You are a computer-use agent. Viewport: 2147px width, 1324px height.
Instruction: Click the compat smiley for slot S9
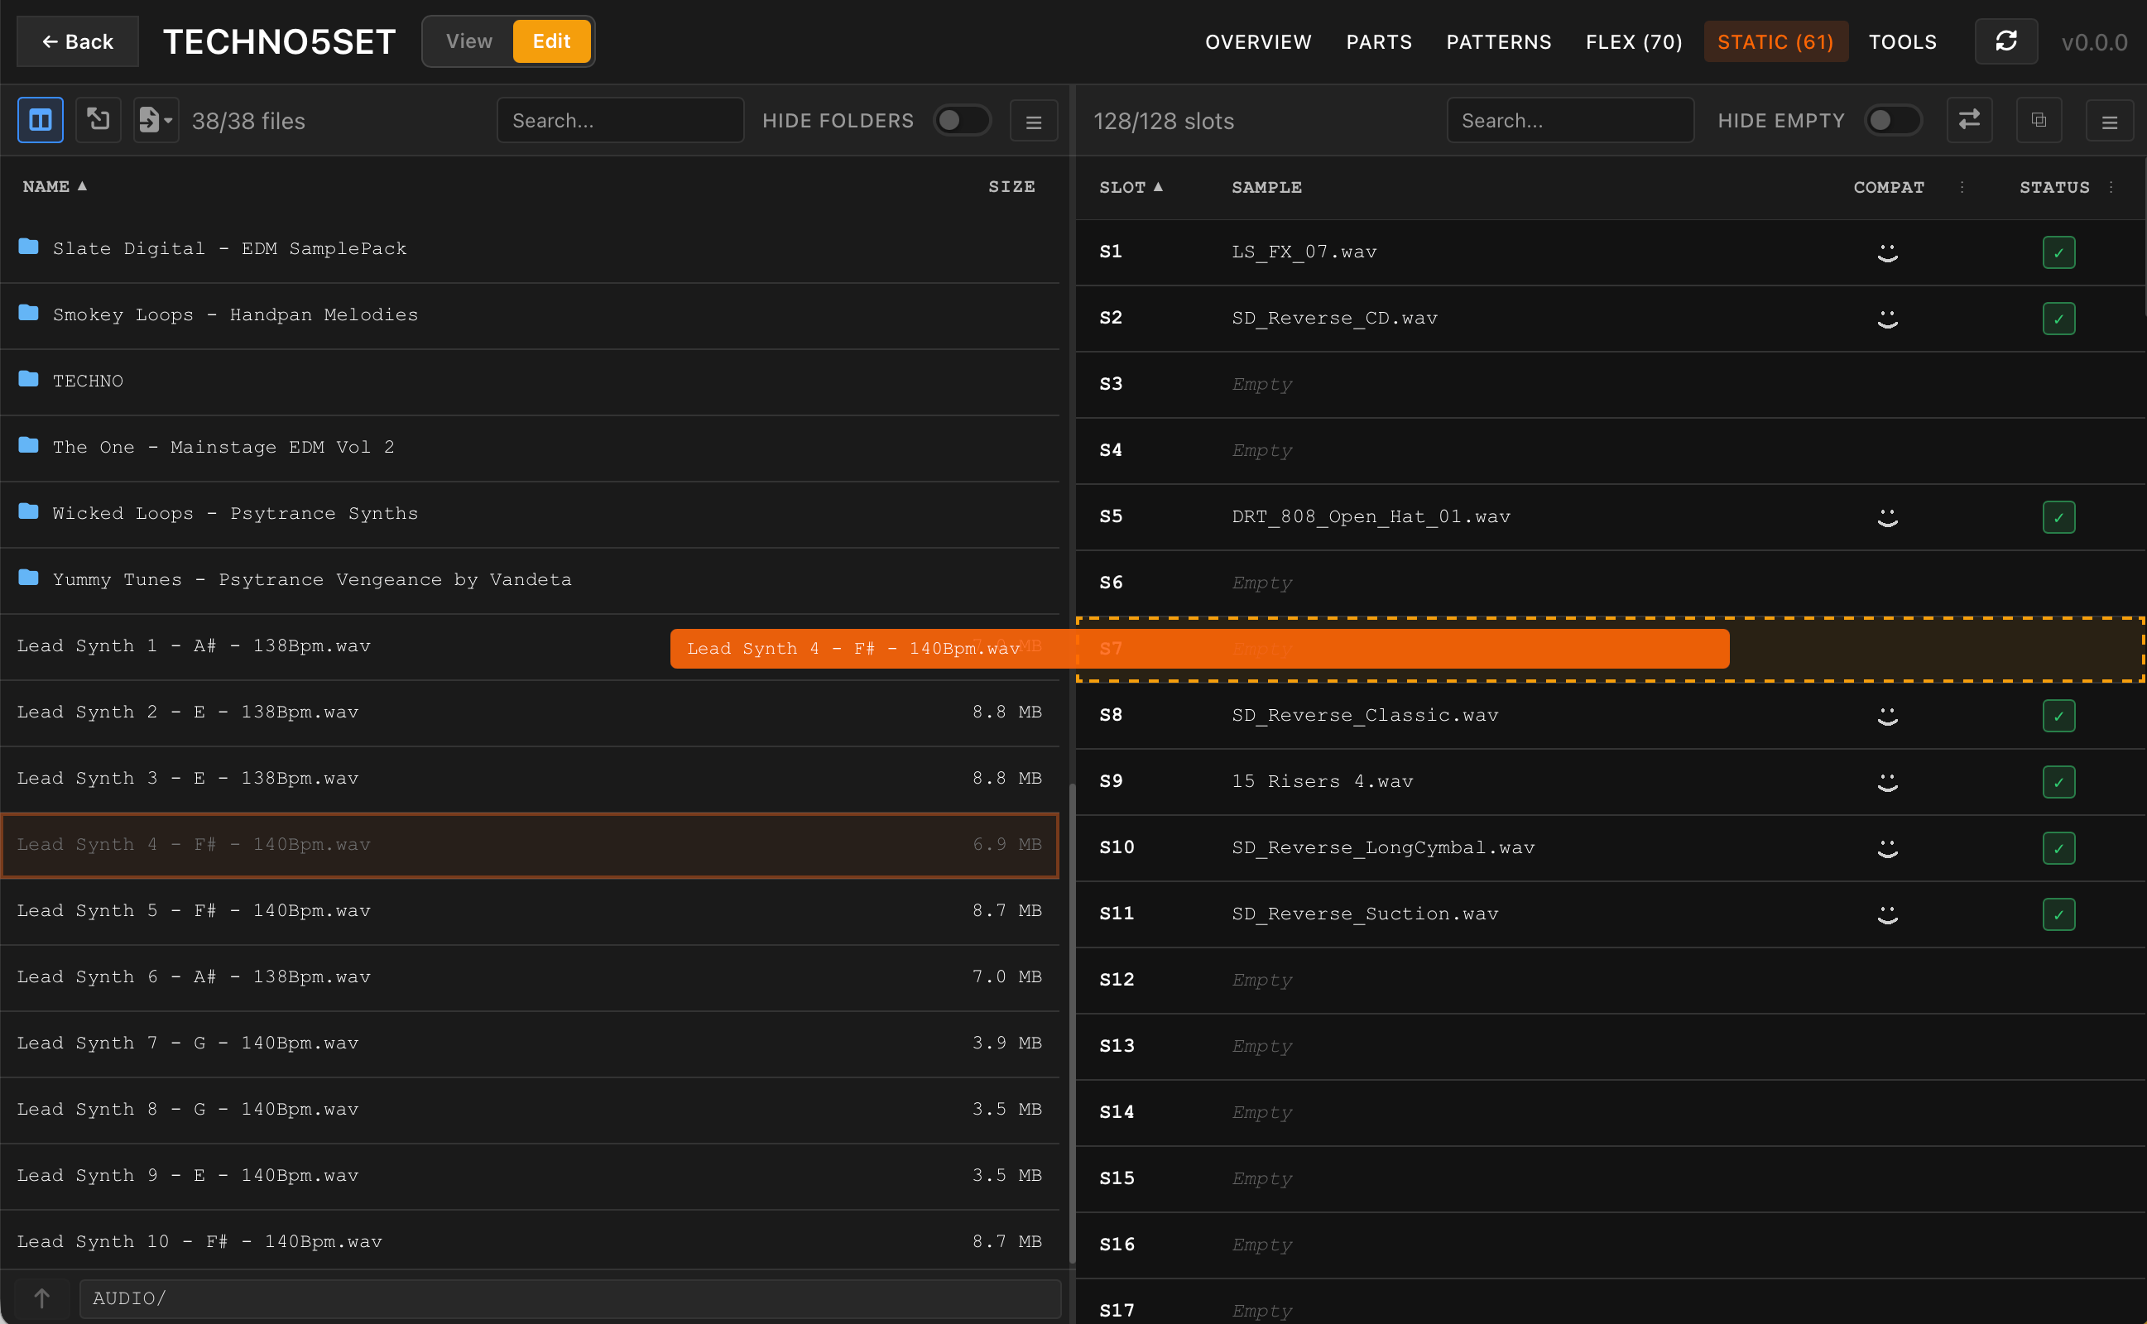click(1888, 782)
